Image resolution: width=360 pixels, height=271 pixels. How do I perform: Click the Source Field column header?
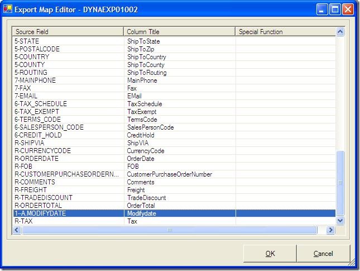[68, 31]
